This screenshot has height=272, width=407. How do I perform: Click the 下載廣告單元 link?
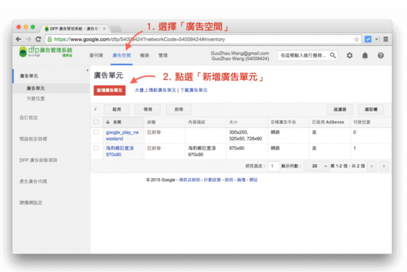[x=194, y=90]
